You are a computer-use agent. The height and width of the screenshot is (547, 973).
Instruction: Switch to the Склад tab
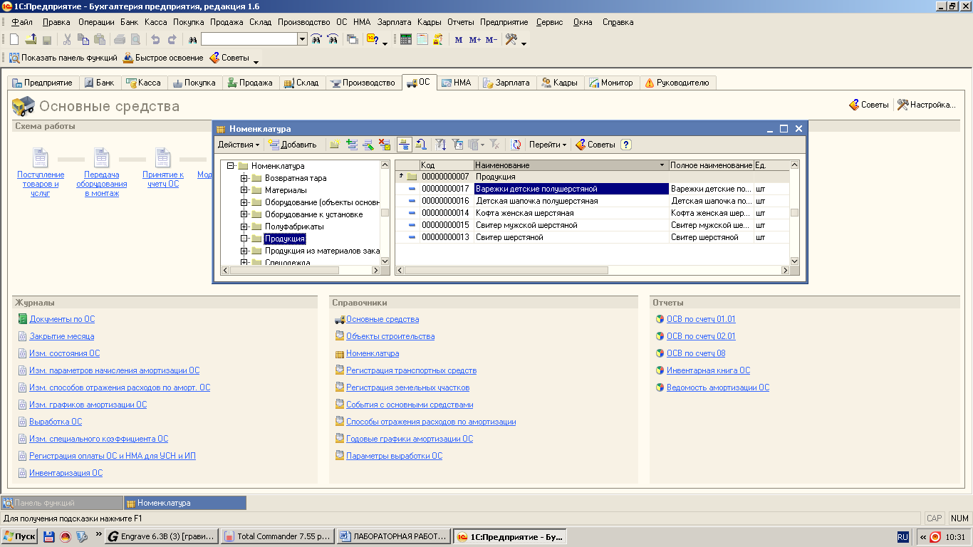click(301, 83)
